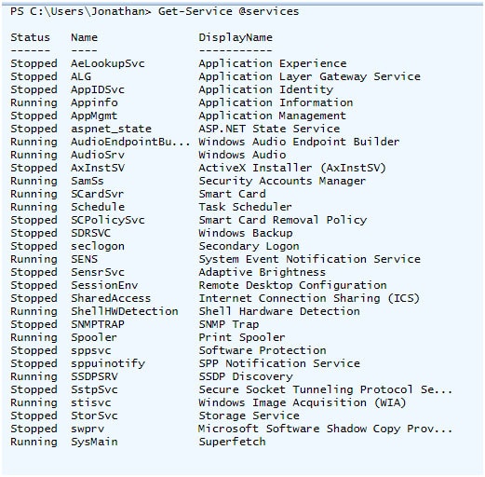
Task: Click the Status column header
Action: tap(30, 37)
